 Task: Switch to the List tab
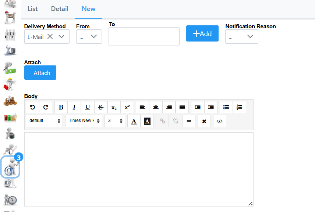click(x=32, y=9)
